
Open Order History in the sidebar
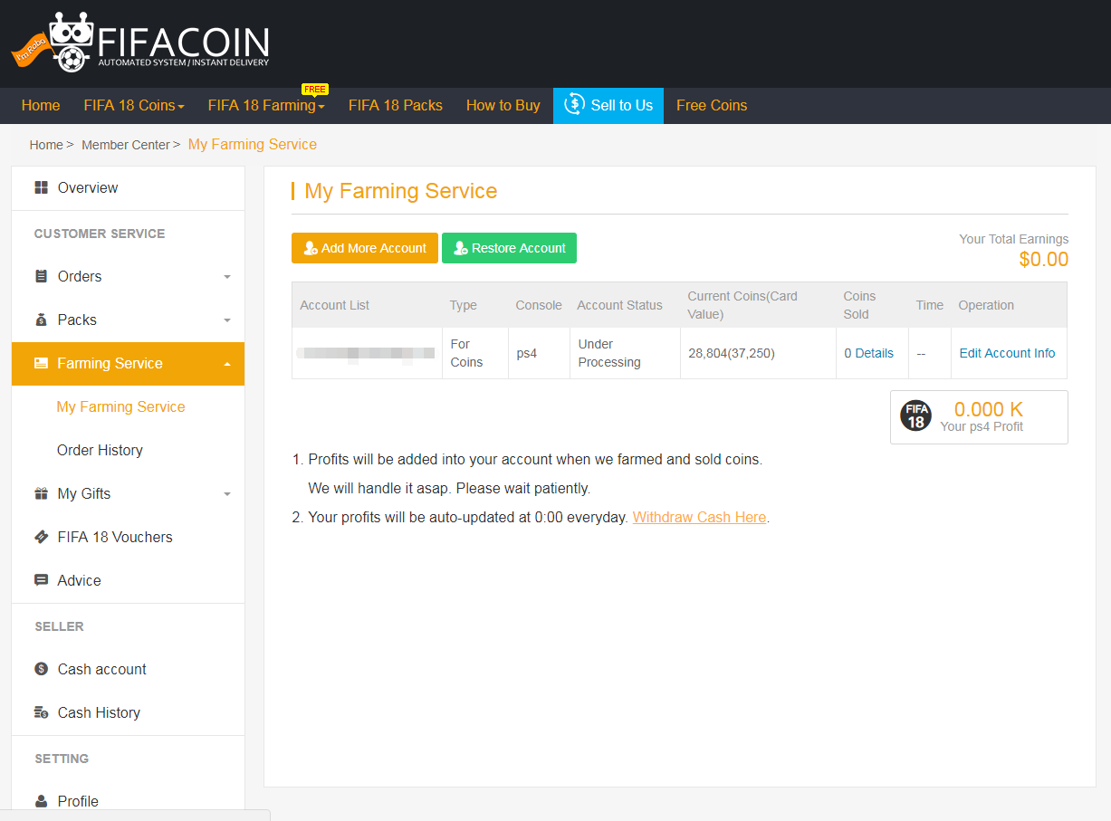point(100,450)
